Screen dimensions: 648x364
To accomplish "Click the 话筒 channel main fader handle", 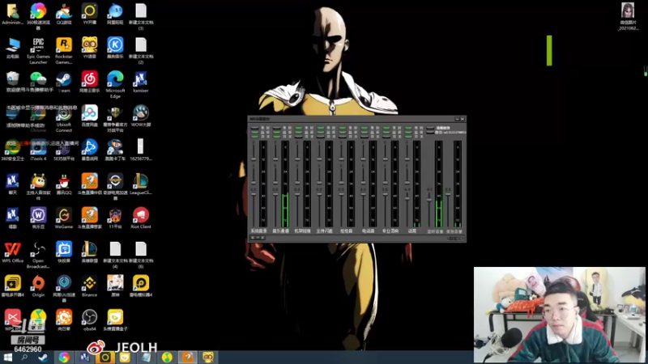I will [x=407, y=198].
